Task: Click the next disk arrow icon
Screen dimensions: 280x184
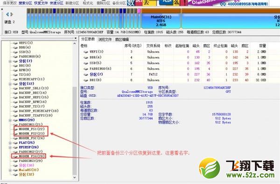Action: click(12, 14)
